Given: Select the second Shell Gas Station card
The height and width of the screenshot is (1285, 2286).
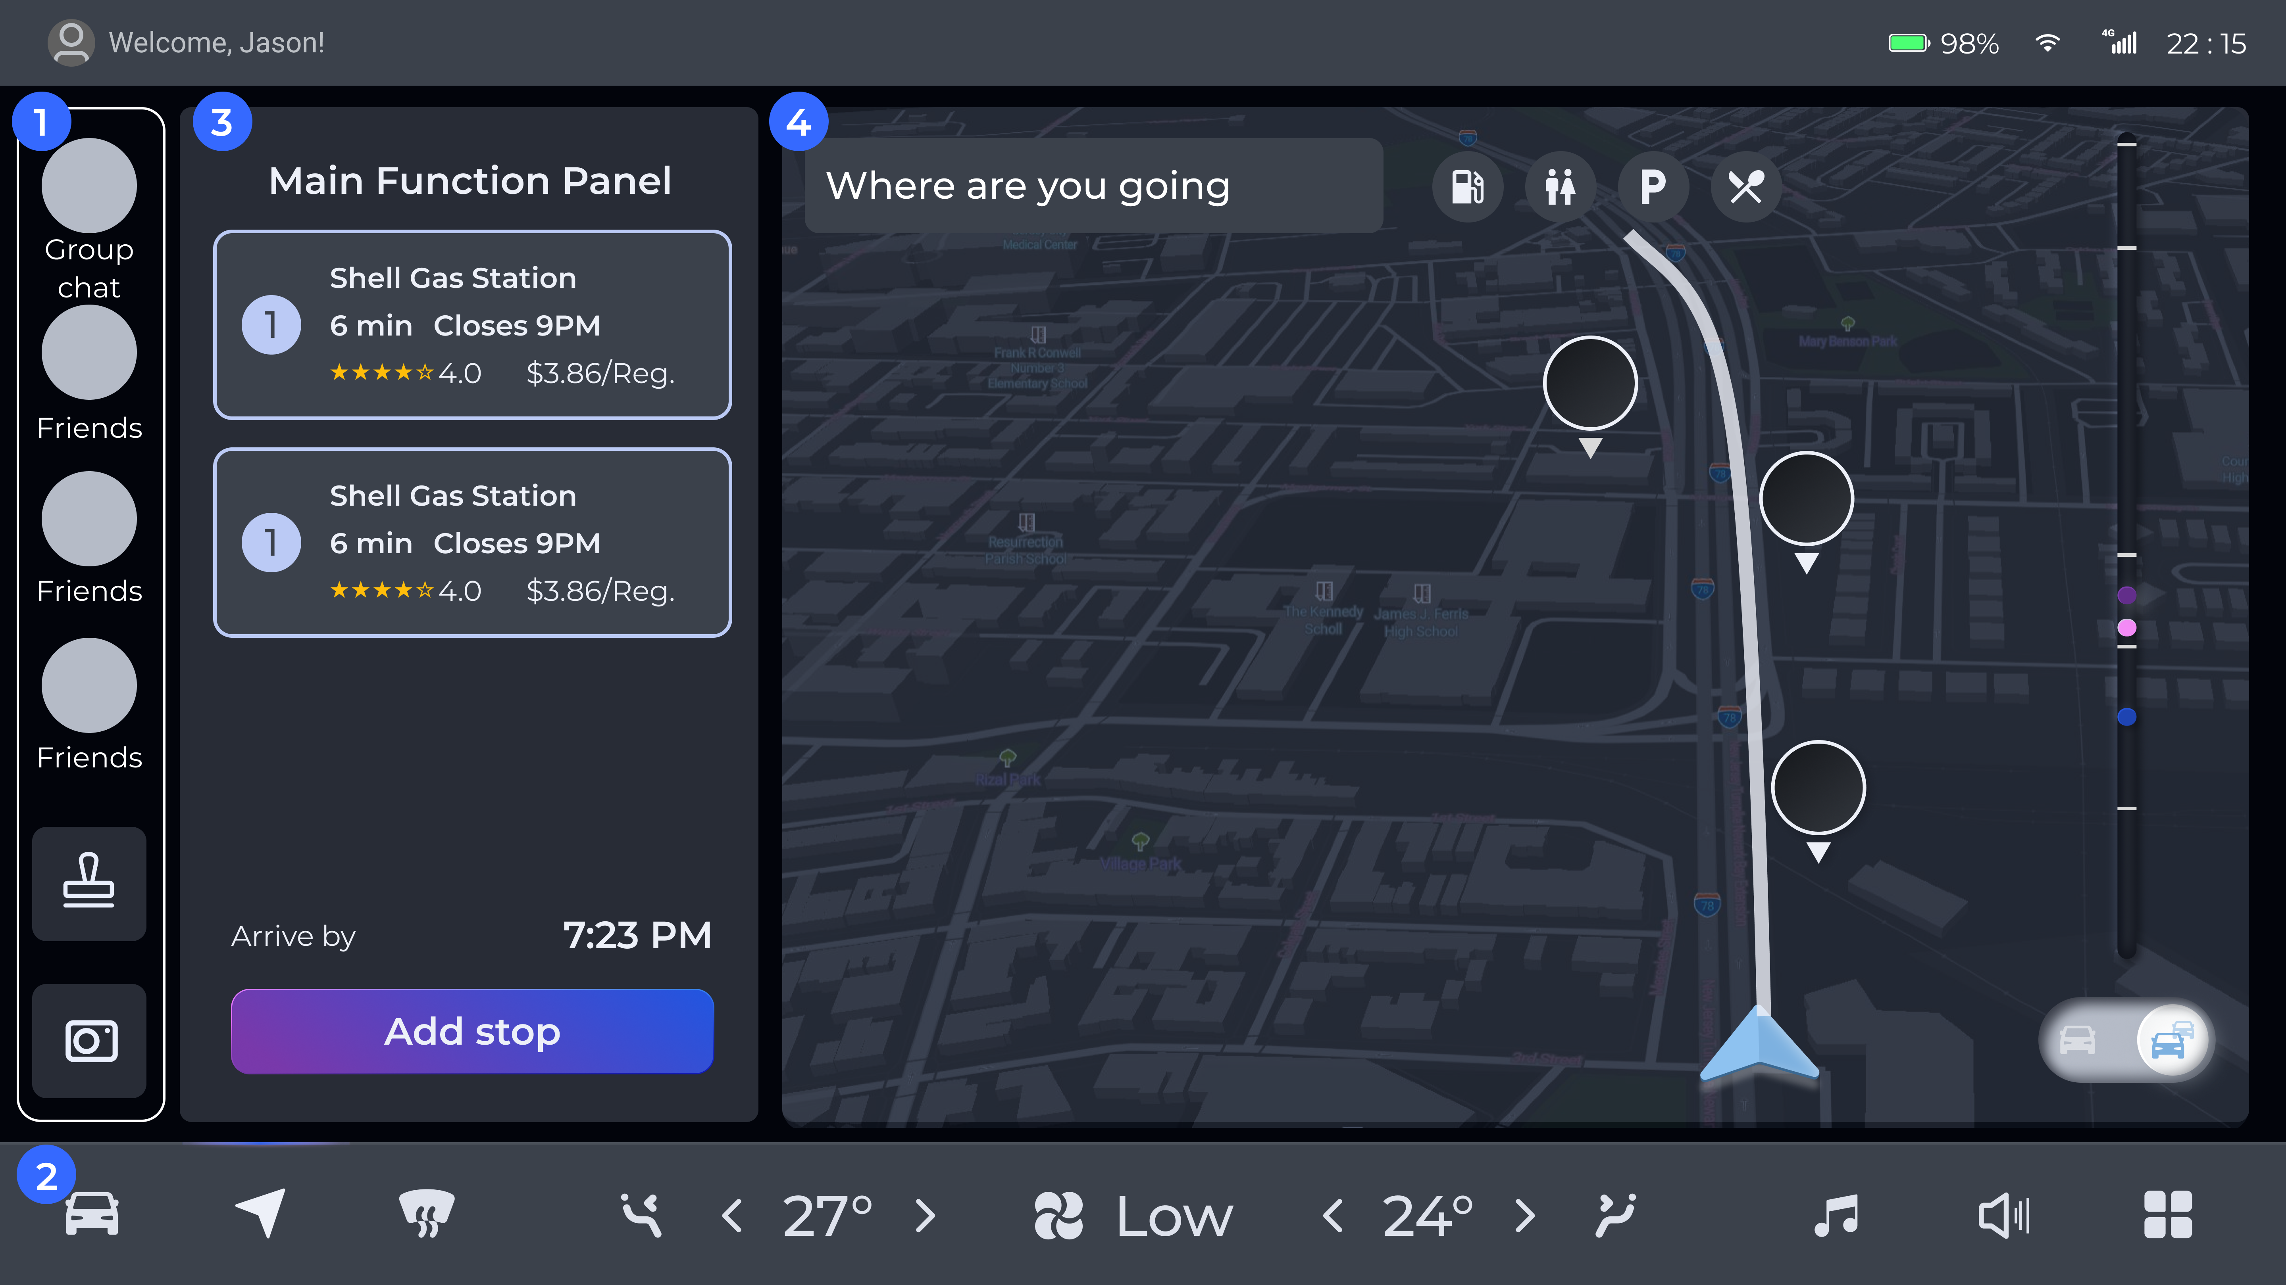Looking at the screenshot, I should tap(472, 542).
